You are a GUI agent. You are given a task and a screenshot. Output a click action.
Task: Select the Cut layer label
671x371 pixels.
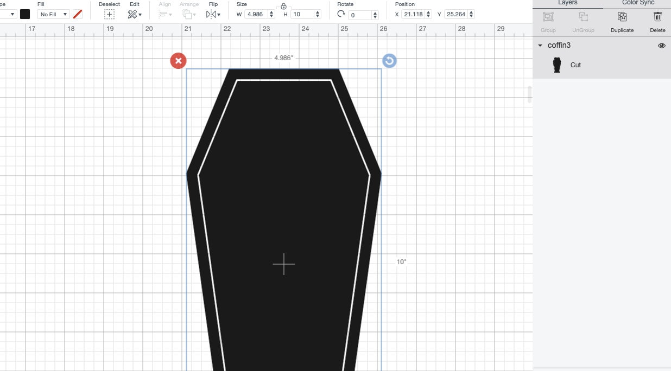(575, 65)
